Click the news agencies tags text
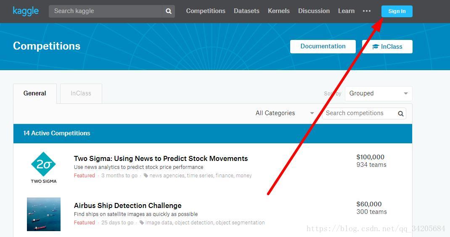The image size is (450, 237). tap(201, 176)
